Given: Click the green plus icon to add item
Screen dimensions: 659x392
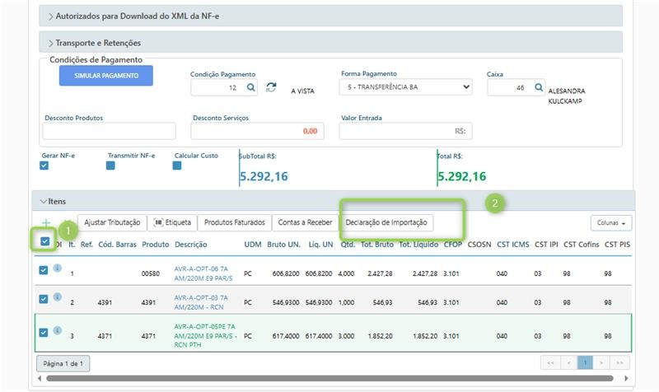Looking at the screenshot, I should 46,223.
